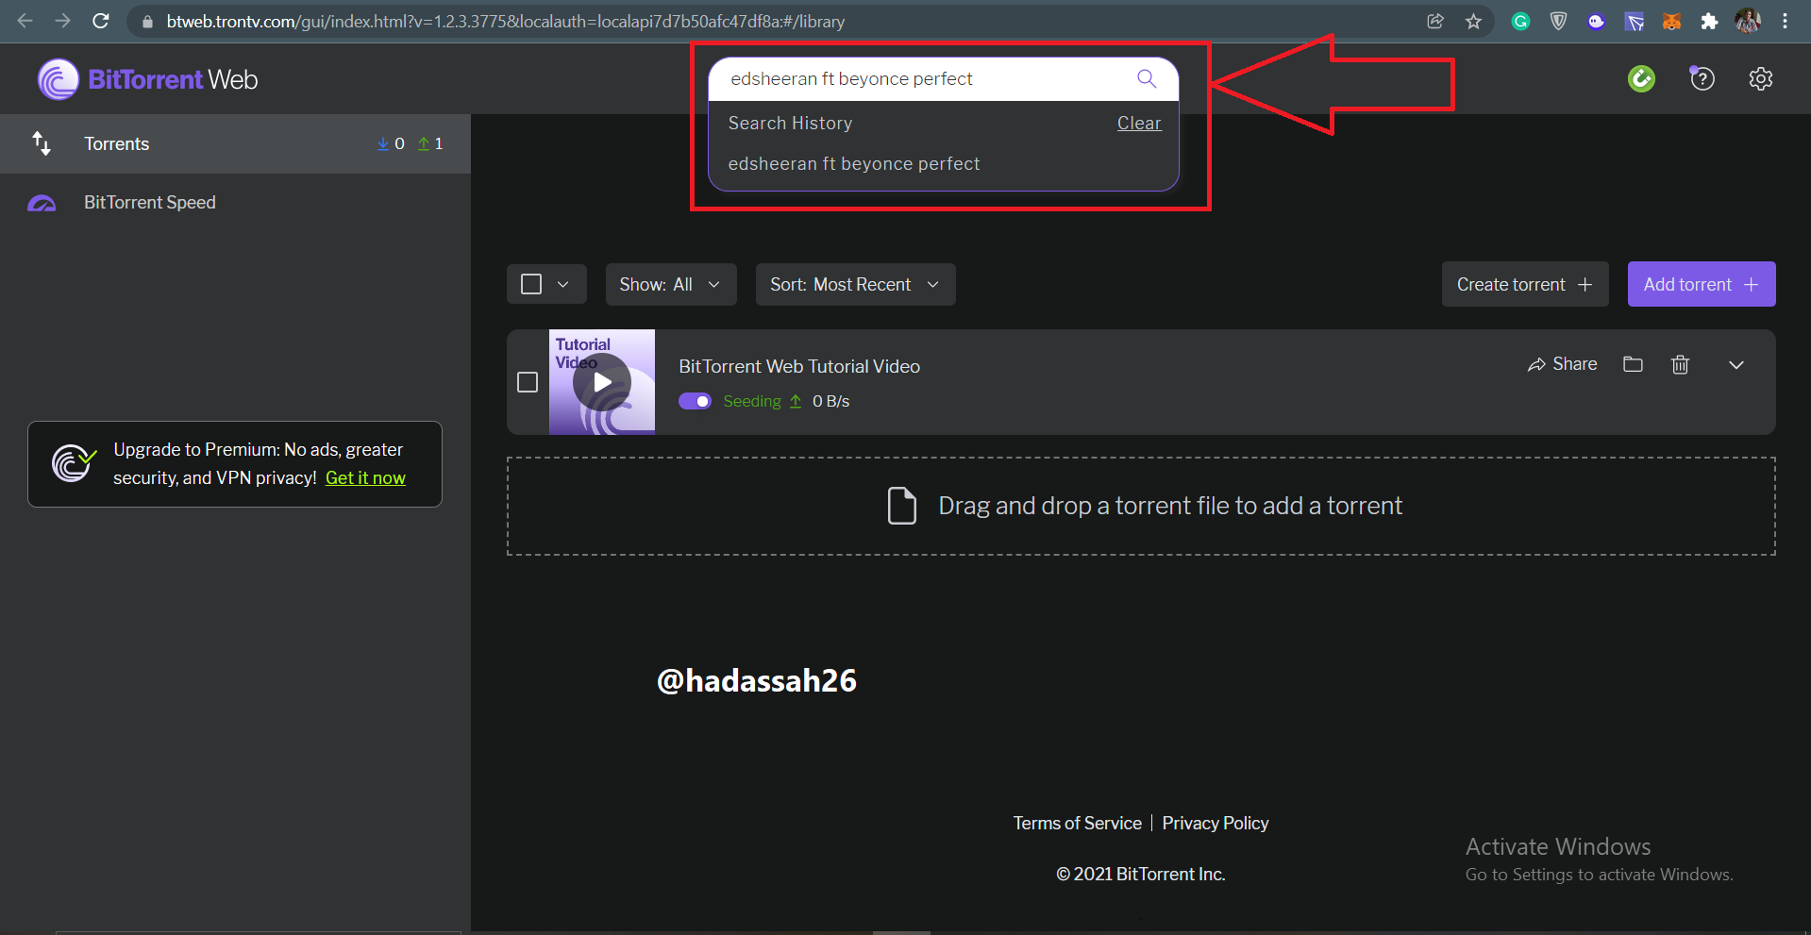Click the Create torrent button
This screenshot has height=935, width=1811.
tap(1525, 284)
